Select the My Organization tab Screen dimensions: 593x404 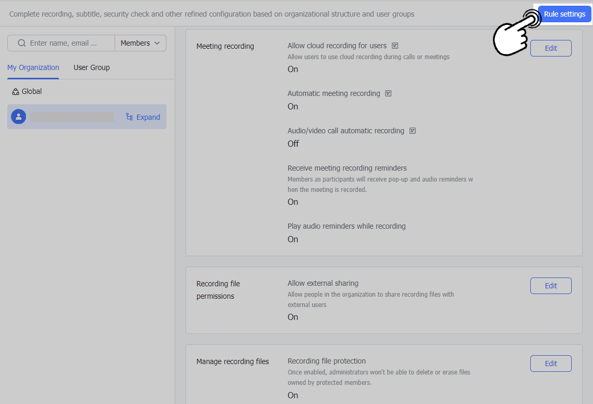coord(33,67)
